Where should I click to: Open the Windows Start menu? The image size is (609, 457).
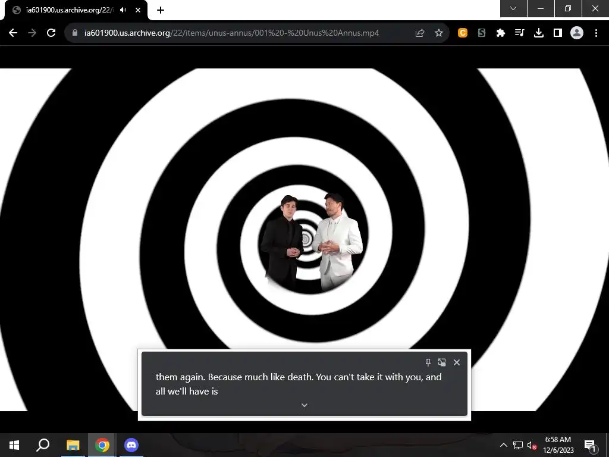[14, 445]
